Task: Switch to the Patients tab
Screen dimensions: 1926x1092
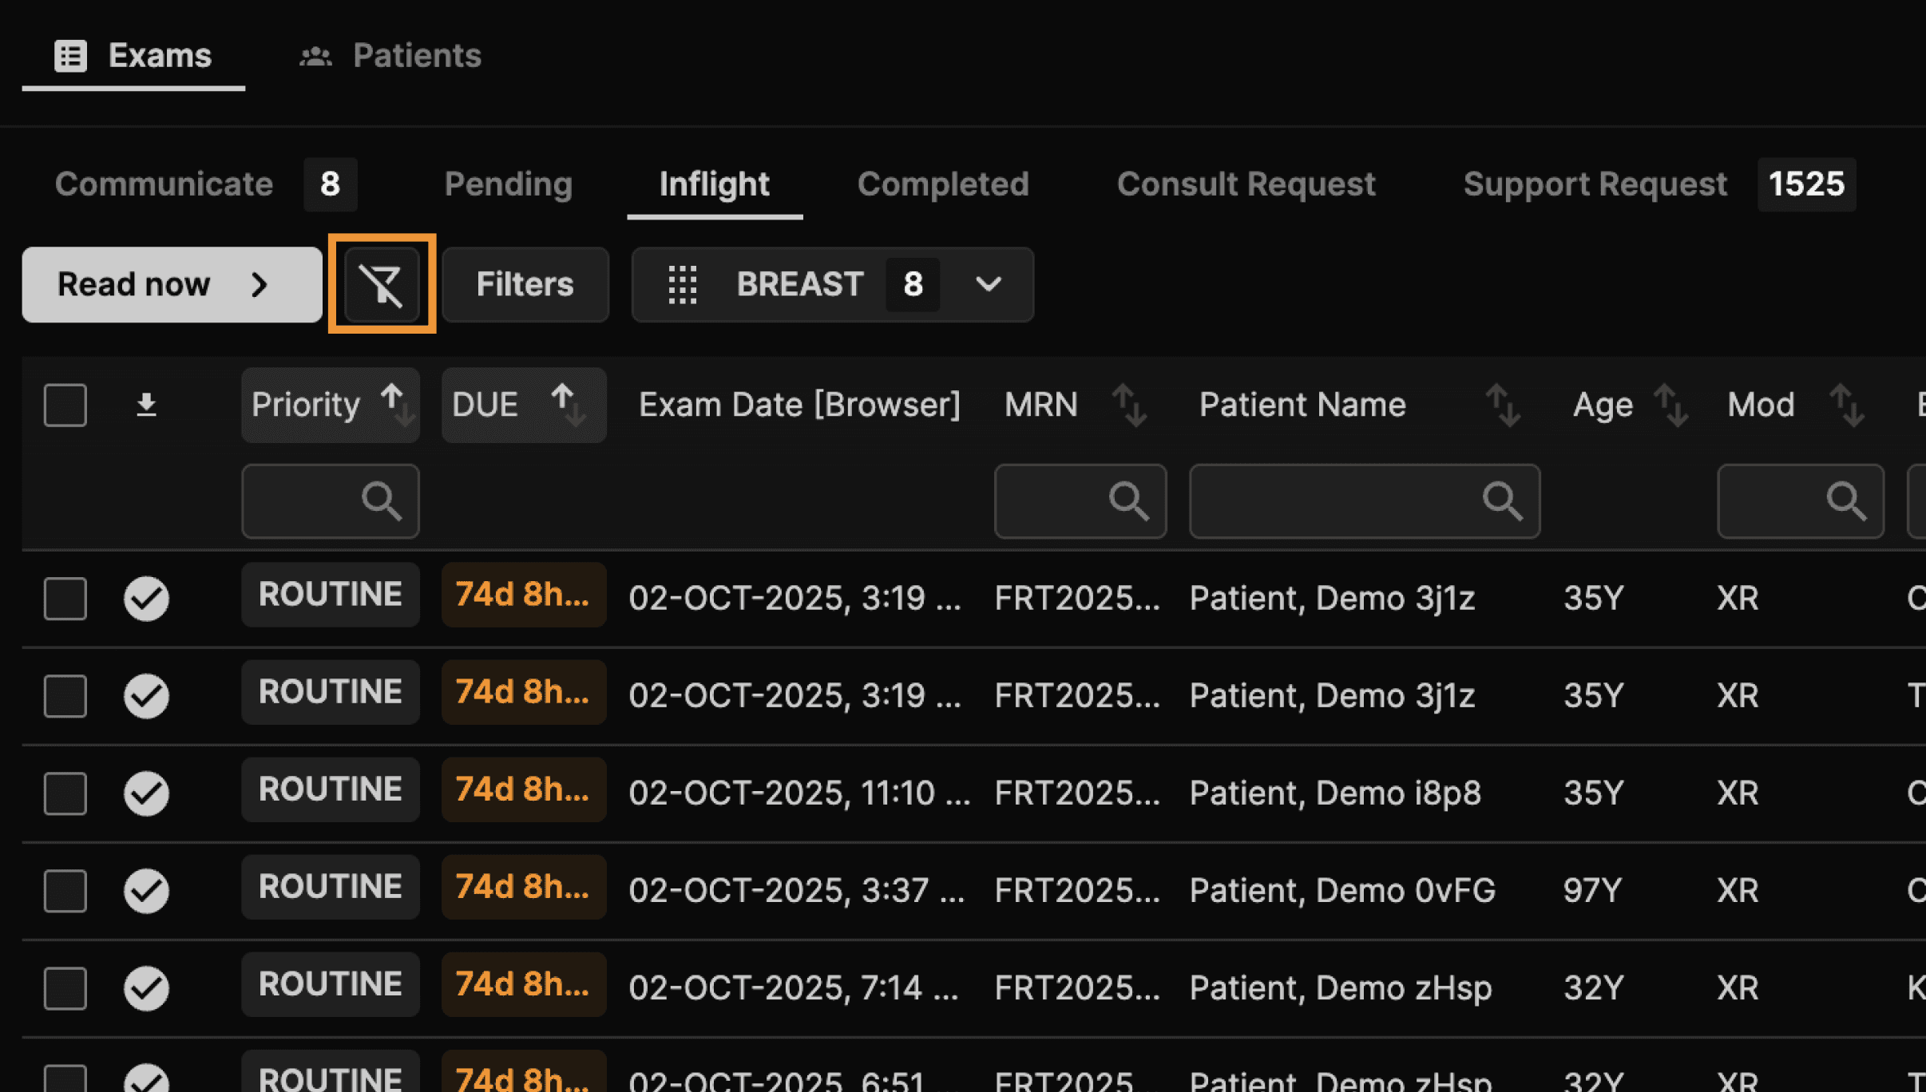Action: (x=390, y=55)
